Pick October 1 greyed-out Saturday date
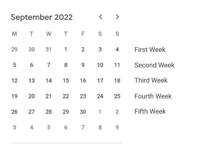Image resolution: width=200 pixels, height=144 pixels. (100, 112)
